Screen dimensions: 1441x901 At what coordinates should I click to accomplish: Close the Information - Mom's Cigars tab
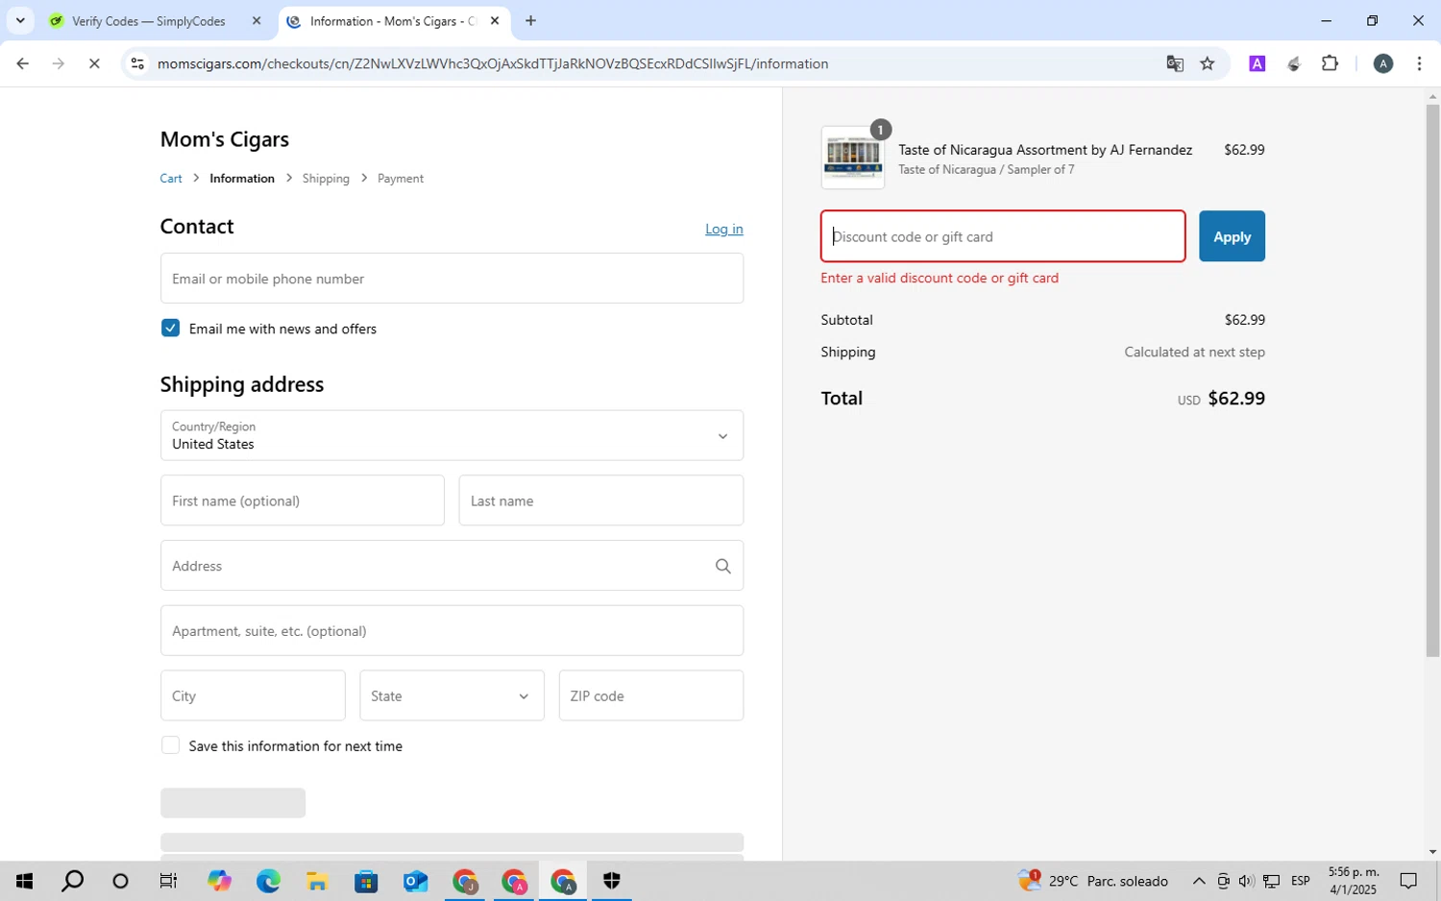(x=495, y=20)
